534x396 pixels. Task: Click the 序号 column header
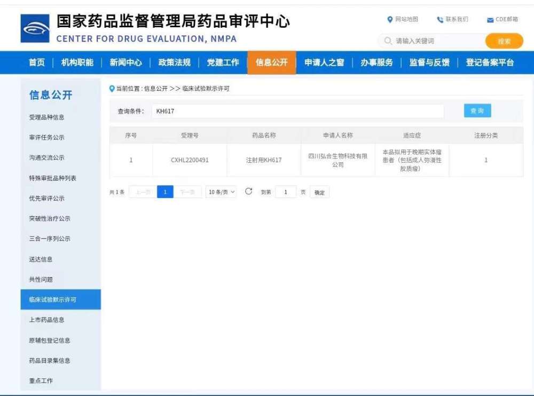[x=131, y=136]
